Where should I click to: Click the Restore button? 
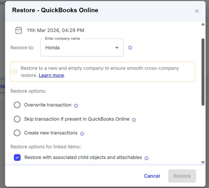tap(182, 176)
